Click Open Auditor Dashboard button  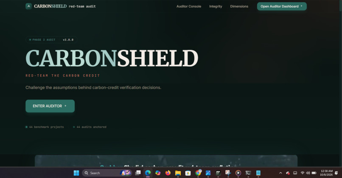(x=282, y=6)
